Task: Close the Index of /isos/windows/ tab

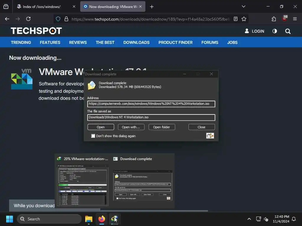Action: (x=74, y=7)
